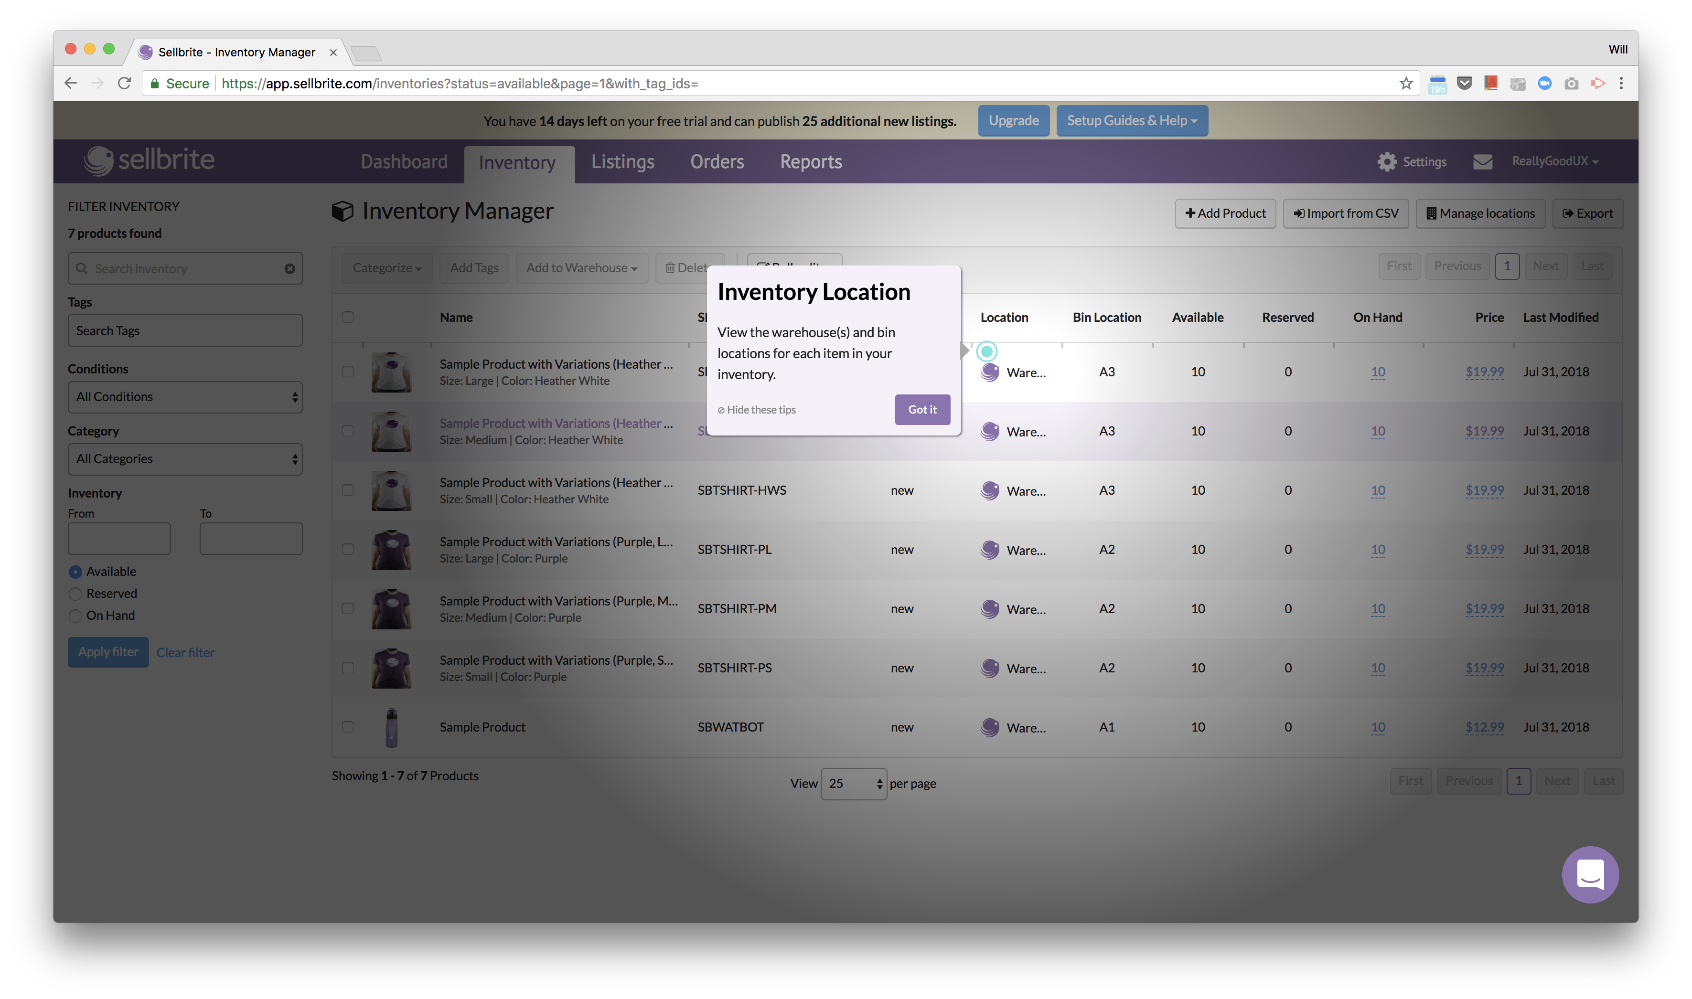Check the SBTSHIRT-HWS row checkbox
This screenshot has height=999, width=1692.
click(x=347, y=490)
